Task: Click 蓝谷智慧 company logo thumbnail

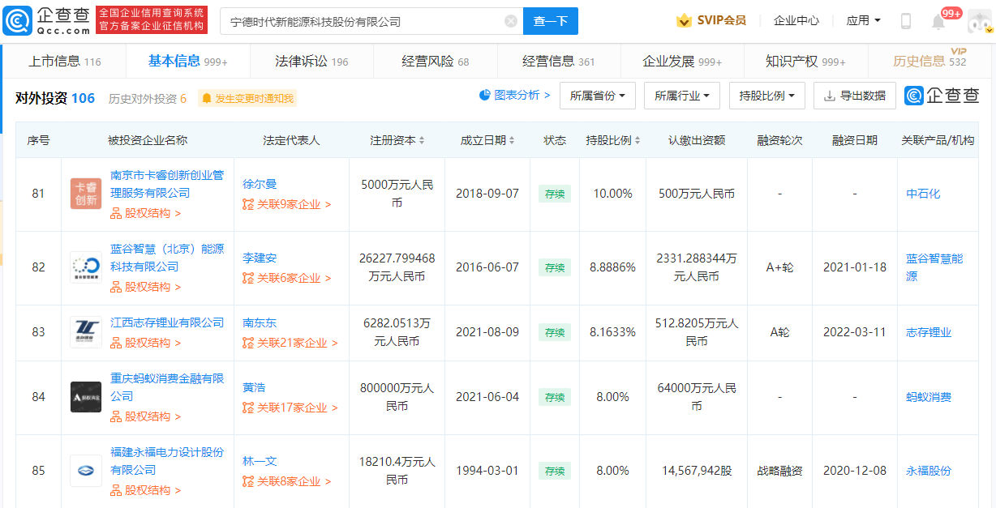Action: (x=86, y=268)
